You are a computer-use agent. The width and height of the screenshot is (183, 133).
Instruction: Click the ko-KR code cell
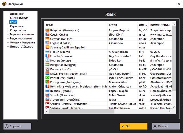pyautogui.click(x=143, y=69)
